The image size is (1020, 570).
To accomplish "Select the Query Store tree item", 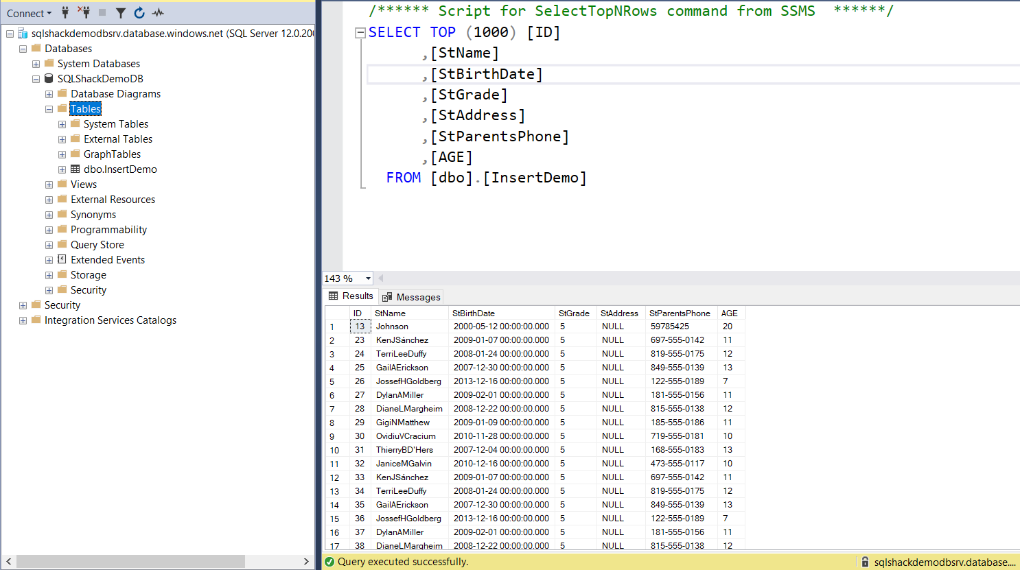I will pos(97,245).
